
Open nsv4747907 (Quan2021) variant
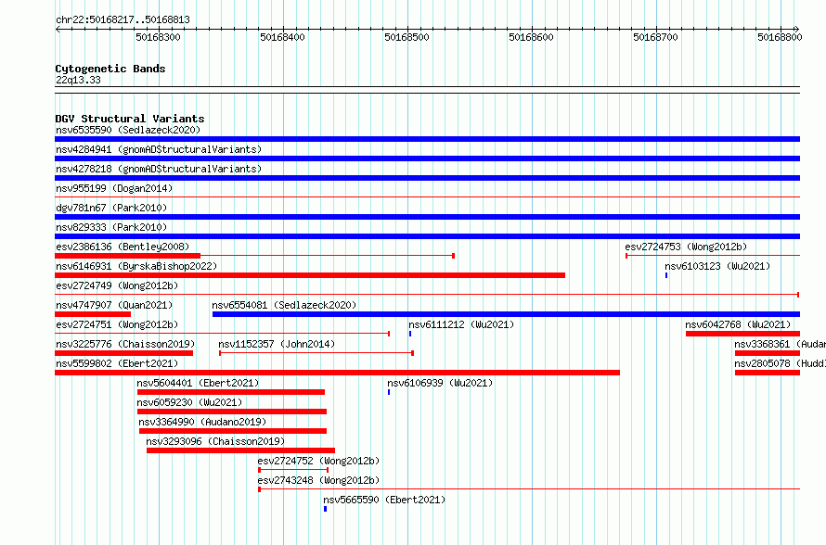pyautogui.click(x=114, y=305)
